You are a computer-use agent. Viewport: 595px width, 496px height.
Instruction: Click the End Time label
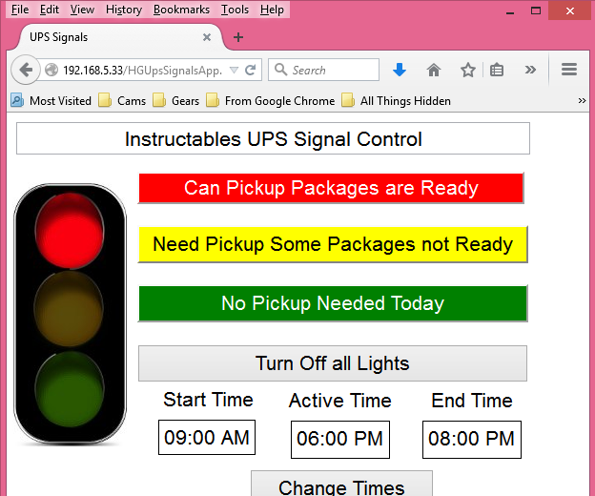pyautogui.click(x=472, y=401)
